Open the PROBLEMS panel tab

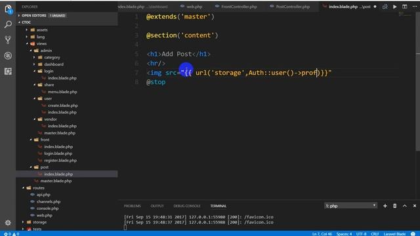point(133,206)
